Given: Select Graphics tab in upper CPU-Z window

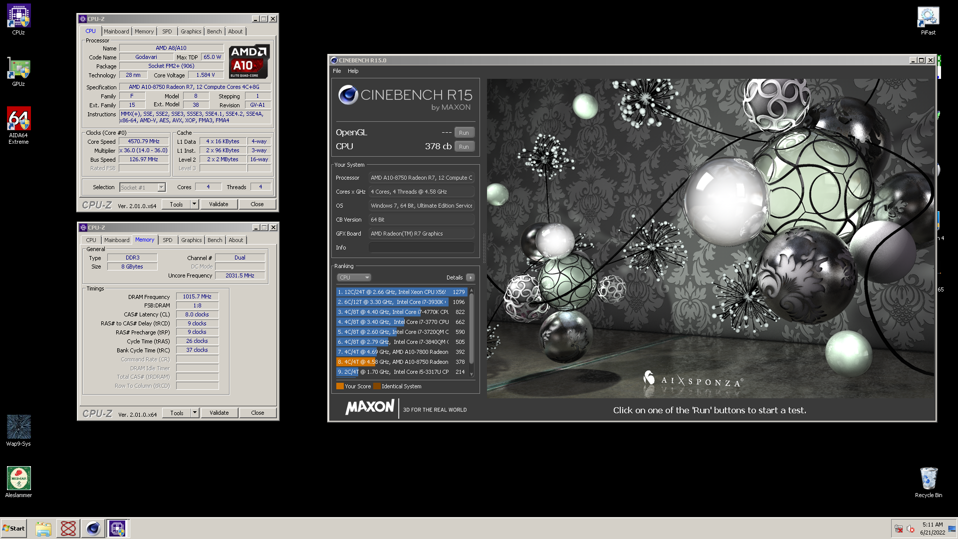Looking at the screenshot, I should coord(191,31).
